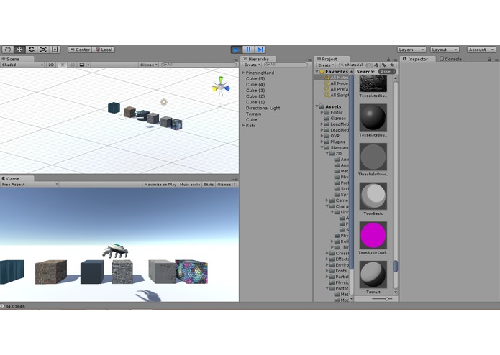Clear the t:Material search field
500x355 pixels.
368,65
